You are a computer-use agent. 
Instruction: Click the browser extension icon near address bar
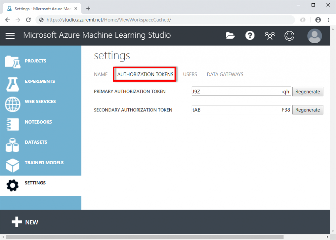click(x=303, y=20)
